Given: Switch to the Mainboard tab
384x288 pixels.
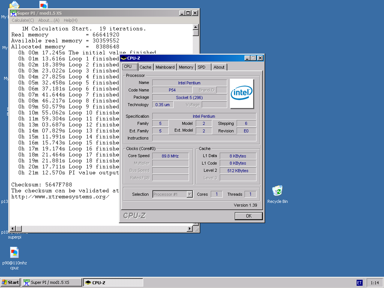Looking at the screenshot, I should (165, 67).
